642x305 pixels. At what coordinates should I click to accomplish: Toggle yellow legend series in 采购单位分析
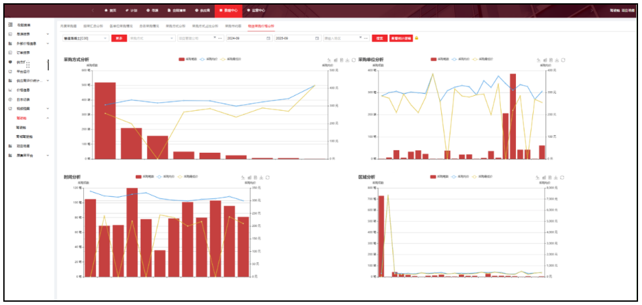tap(484, 59)
